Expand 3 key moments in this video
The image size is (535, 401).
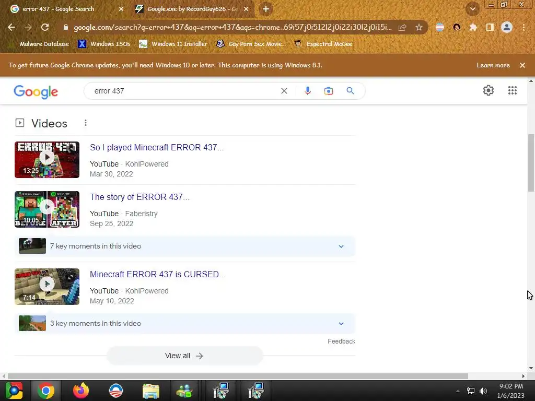pos(185,323)
